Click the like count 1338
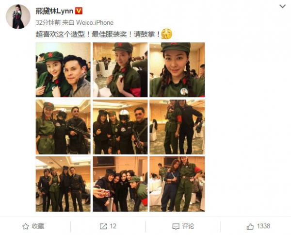291x235 pixels. tap(263, 226)
